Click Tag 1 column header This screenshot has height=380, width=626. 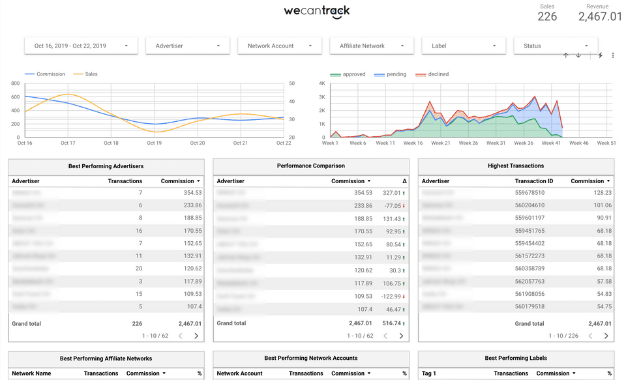point(429,373)
